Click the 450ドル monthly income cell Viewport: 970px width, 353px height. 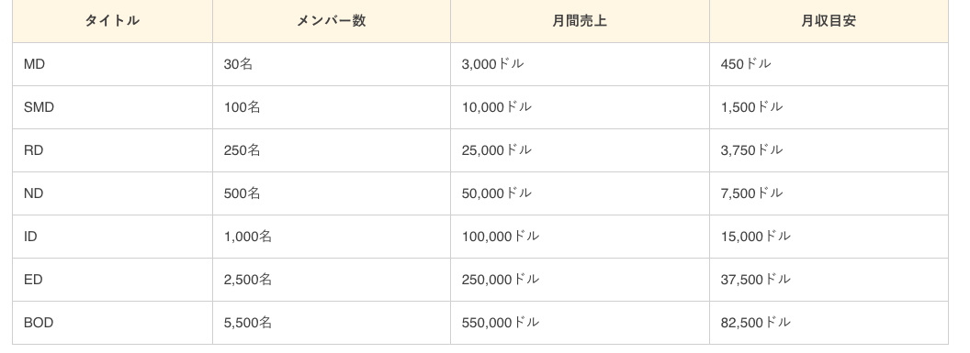pos(829,64)
